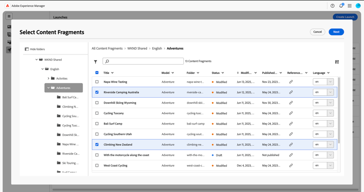This screenshot has height=192, width=364.
Task: Sort by the Modified column header
Action: click(x=247, y=73)
